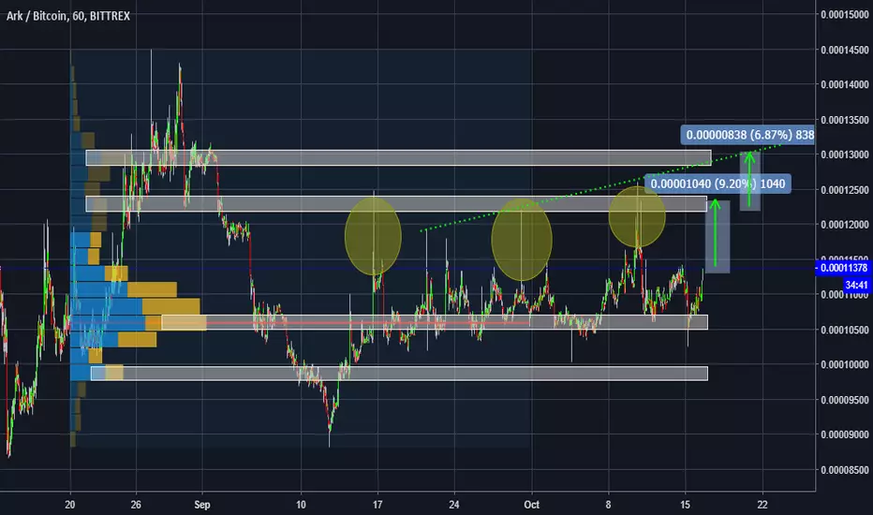Image resolution: width=873 pixels, height=515 pixels.
Task: Select the red horizontal point-of-control line
Action: 301,323
